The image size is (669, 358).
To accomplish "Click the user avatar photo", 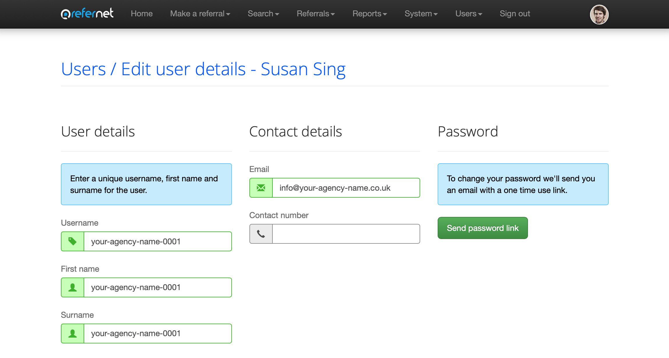I will click(x=599, y=14).
